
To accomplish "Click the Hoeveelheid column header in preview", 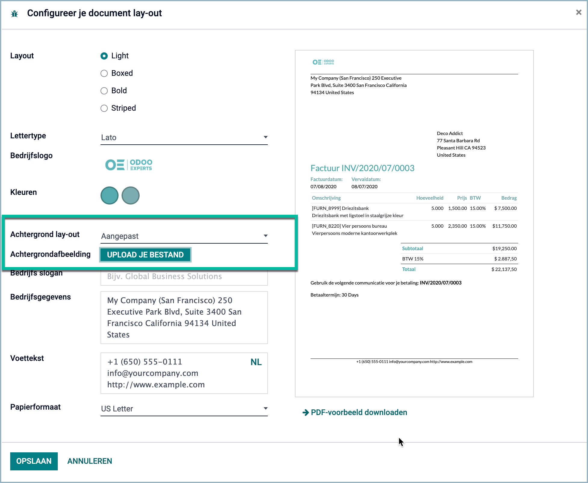I will [430, 198].
